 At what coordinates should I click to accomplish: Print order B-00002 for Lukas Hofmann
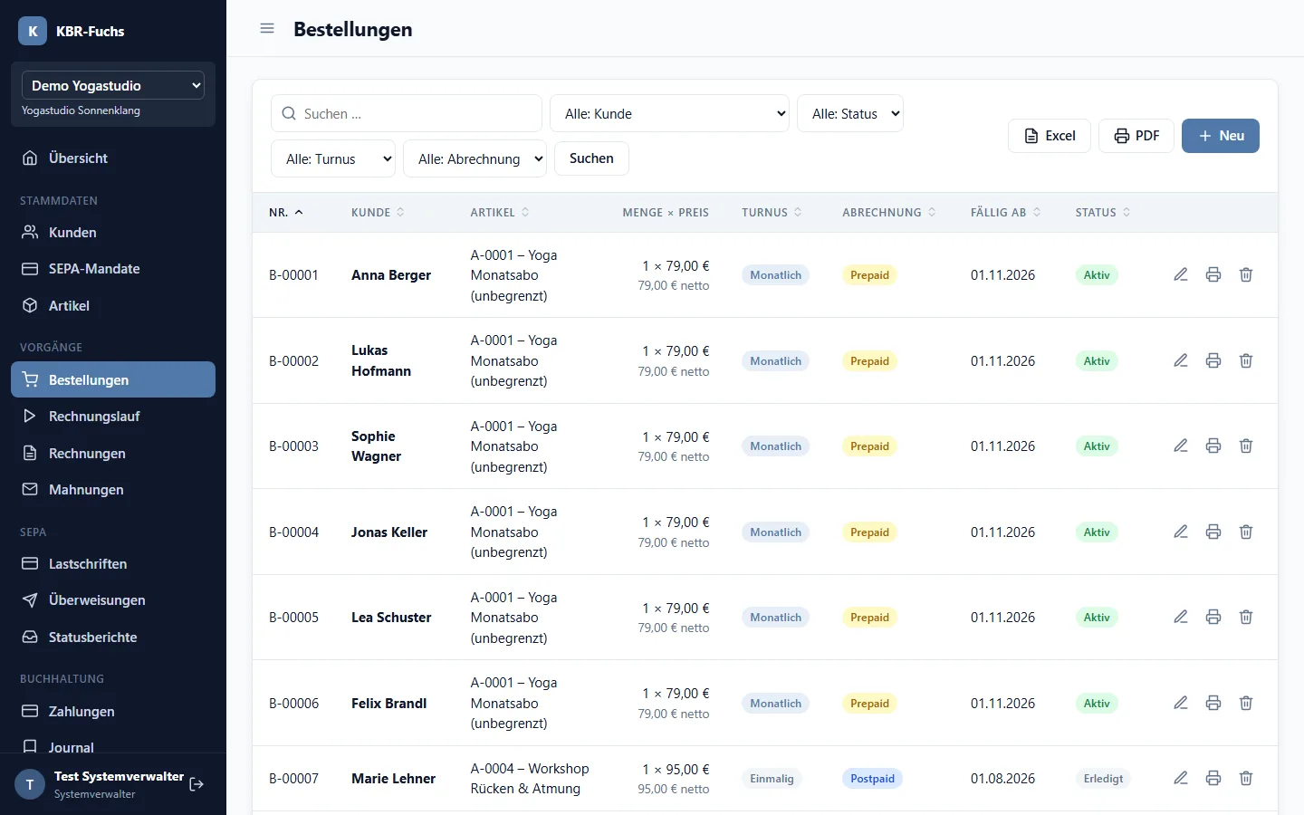1213,360
